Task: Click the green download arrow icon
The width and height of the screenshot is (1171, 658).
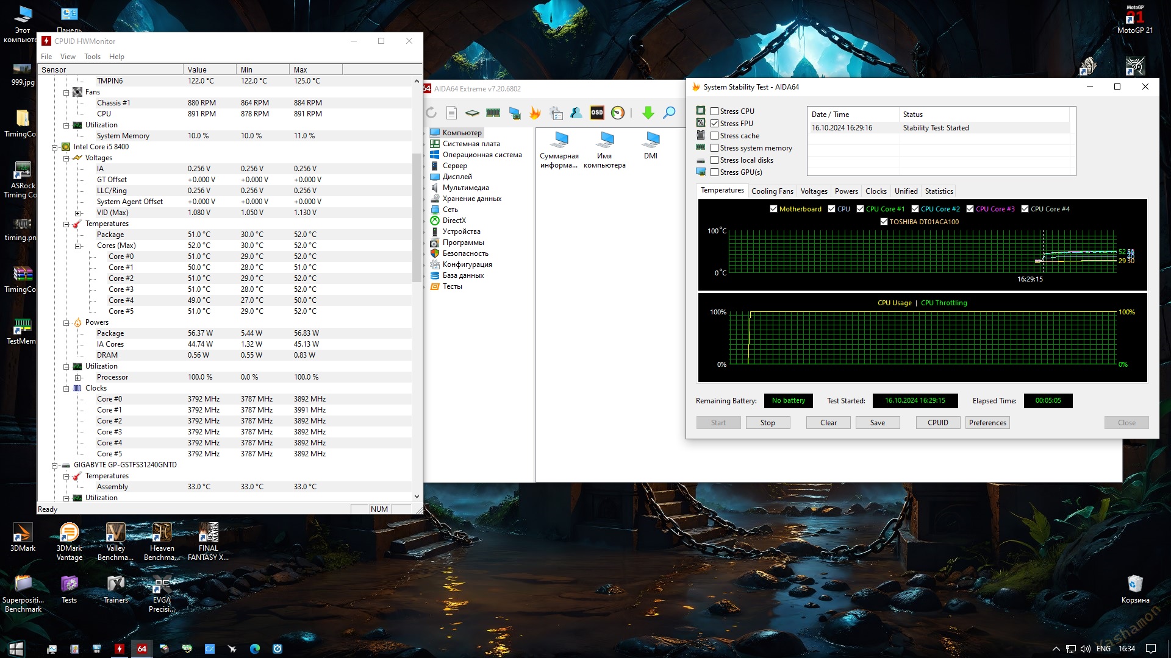Action: coord(648,113)
